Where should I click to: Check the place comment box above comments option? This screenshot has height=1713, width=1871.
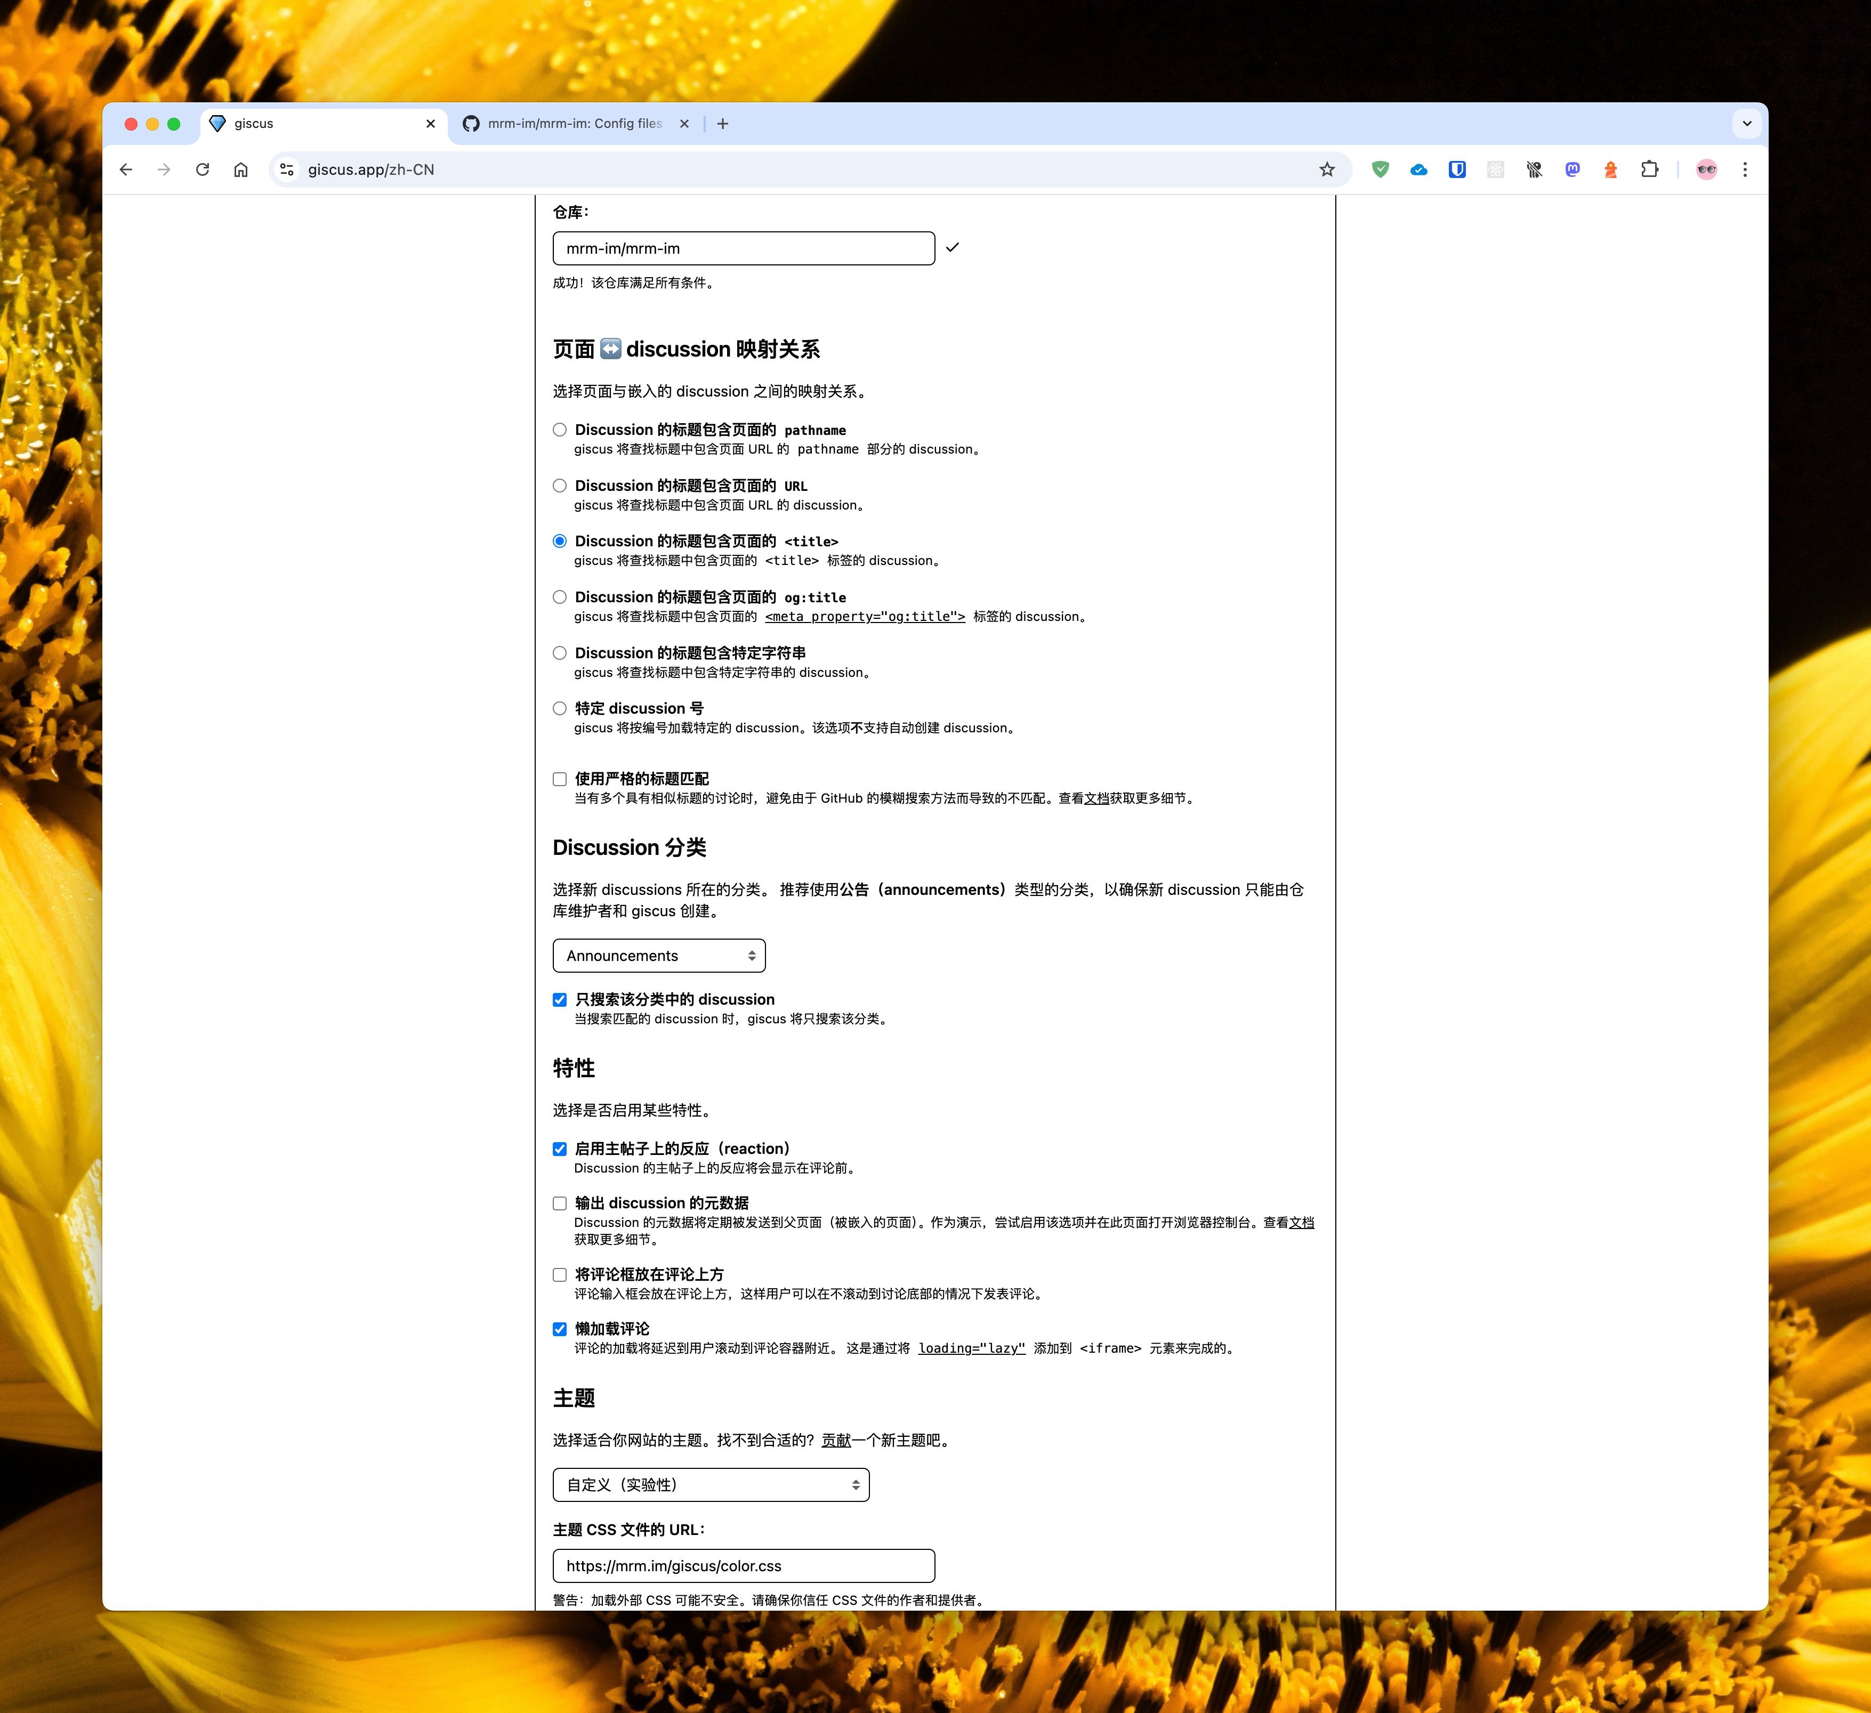pyautogui.click(x=560, y=1275)
